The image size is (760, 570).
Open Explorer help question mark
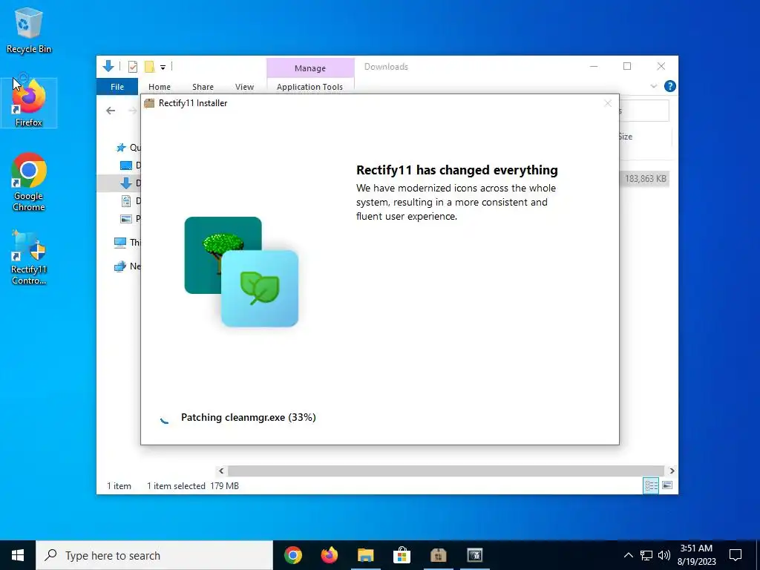670,86
